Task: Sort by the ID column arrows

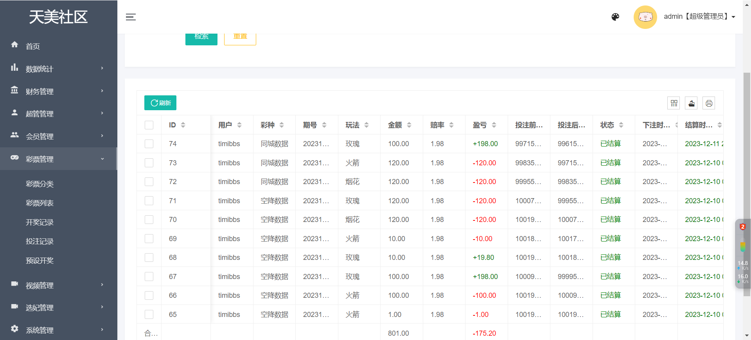Action: click(183, 125)
